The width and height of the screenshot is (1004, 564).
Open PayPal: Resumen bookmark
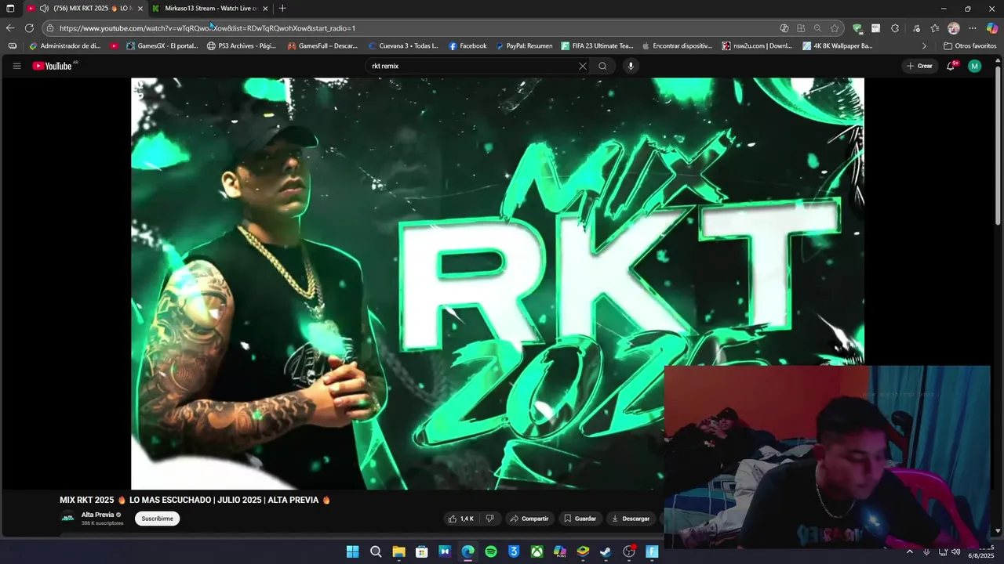524,46
